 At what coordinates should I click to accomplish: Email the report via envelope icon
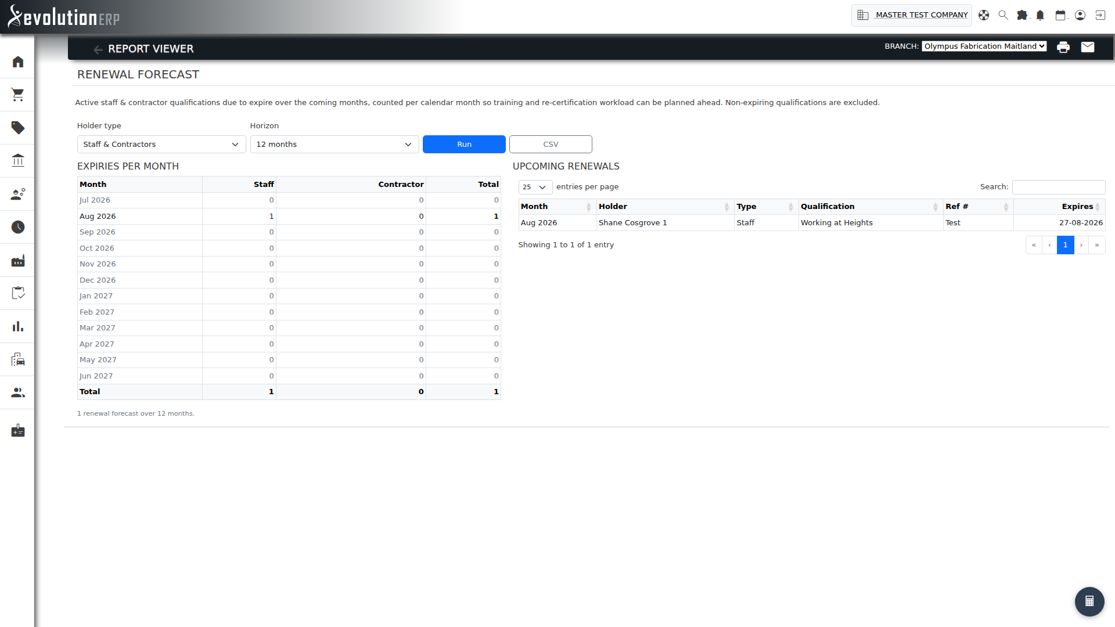click(x=1088, y=47)
